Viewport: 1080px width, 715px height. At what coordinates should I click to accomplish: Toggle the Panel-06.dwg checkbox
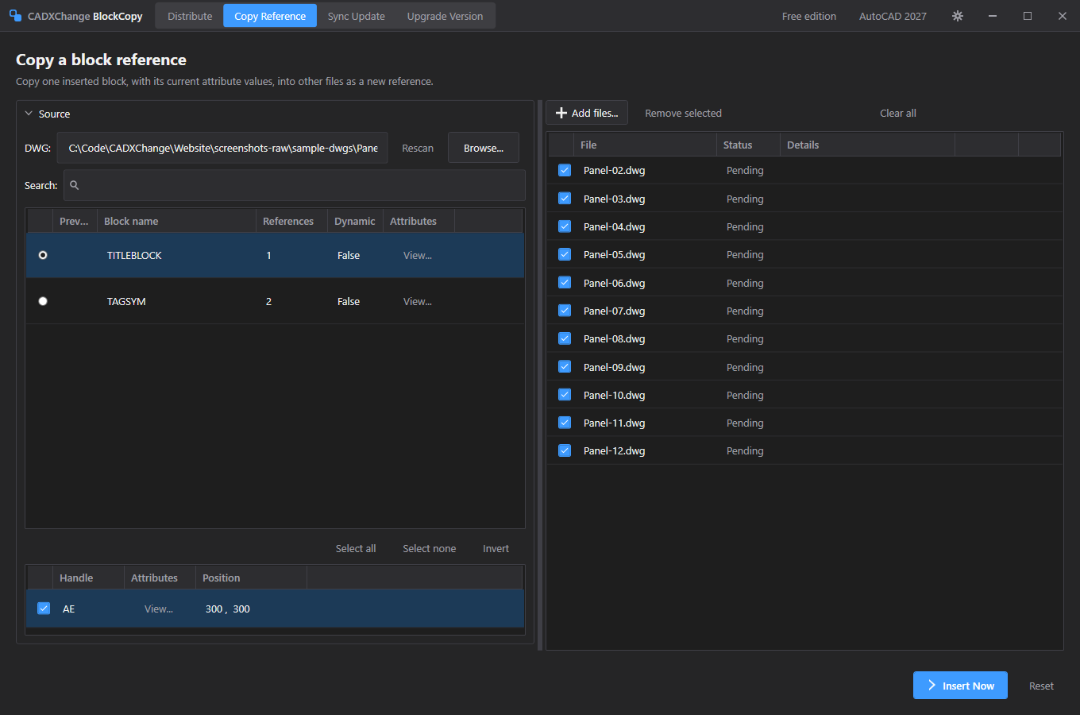[565, 283]
